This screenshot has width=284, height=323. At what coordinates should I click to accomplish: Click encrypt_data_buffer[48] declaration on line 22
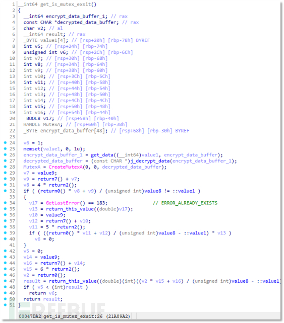[x=74, y=131]
